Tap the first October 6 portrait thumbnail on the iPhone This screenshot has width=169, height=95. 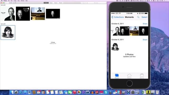115,31
